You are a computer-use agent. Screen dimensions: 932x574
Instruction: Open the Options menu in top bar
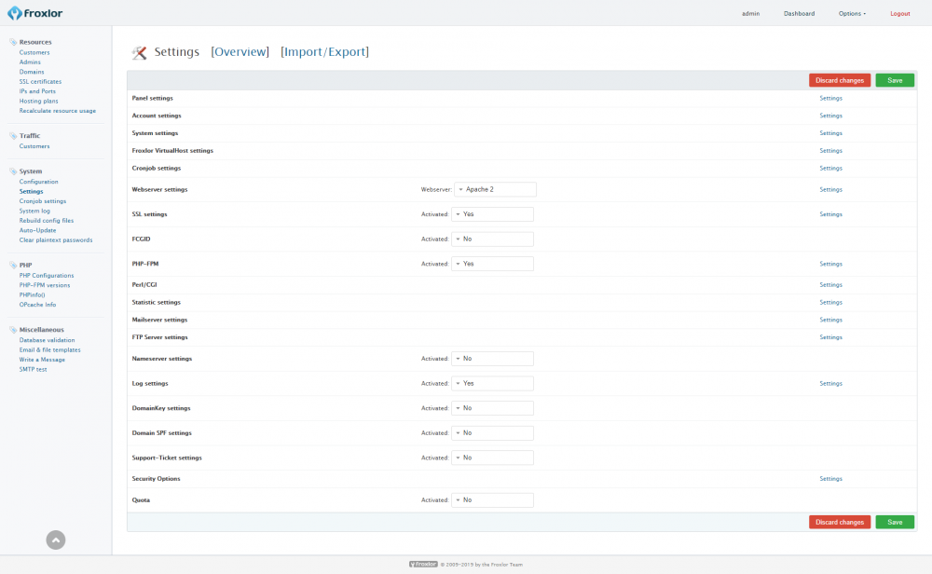(852, 14)
